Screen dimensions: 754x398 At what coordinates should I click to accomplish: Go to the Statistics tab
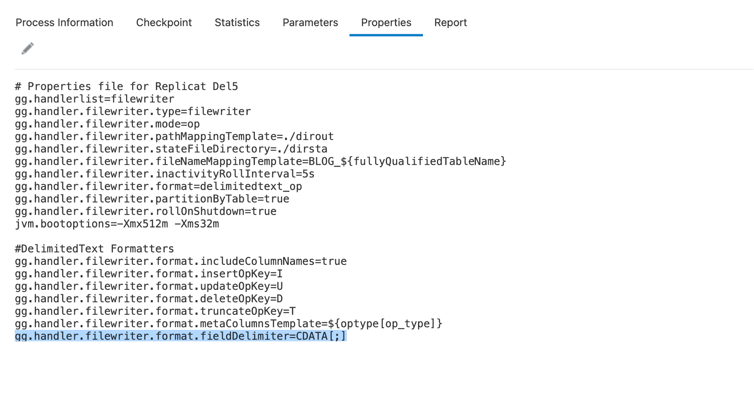(237, 23)
